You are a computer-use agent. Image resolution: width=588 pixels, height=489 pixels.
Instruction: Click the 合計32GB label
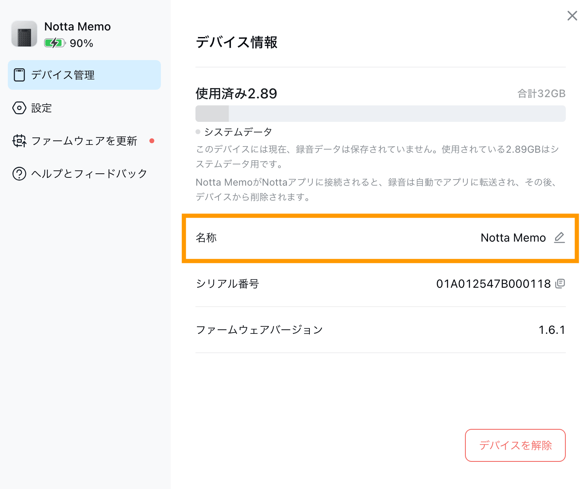click(542, 94)
